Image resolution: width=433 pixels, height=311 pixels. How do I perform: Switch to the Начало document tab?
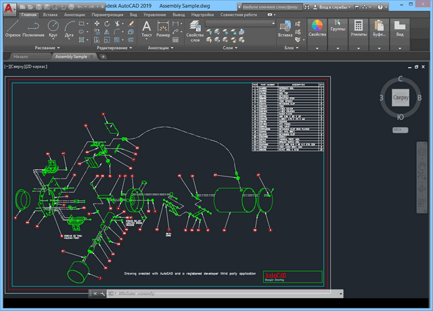coord(20,57)
